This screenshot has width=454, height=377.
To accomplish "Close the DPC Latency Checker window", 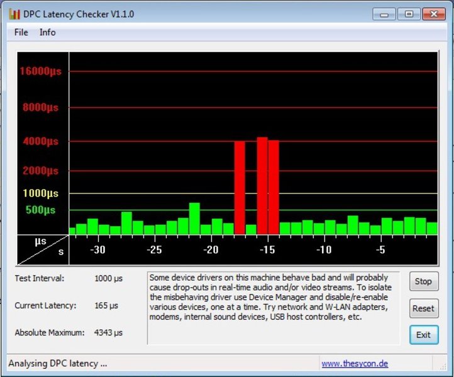I will 434,14.
